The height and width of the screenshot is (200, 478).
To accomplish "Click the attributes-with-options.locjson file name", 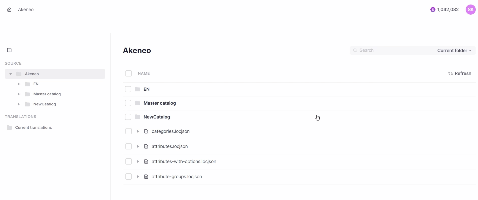I will pyautogui.click(x=184, y=162).
